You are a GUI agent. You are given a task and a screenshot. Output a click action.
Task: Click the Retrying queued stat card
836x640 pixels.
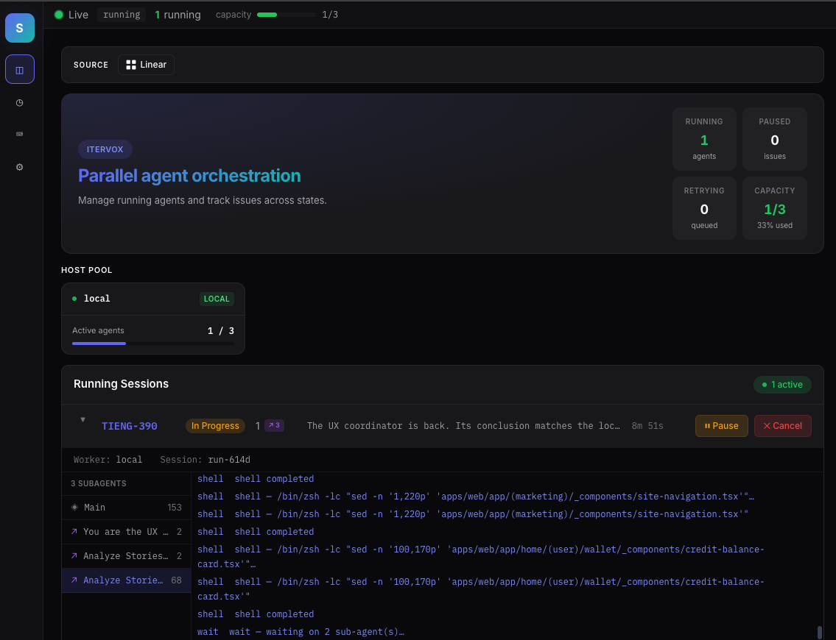click(704, 208)
